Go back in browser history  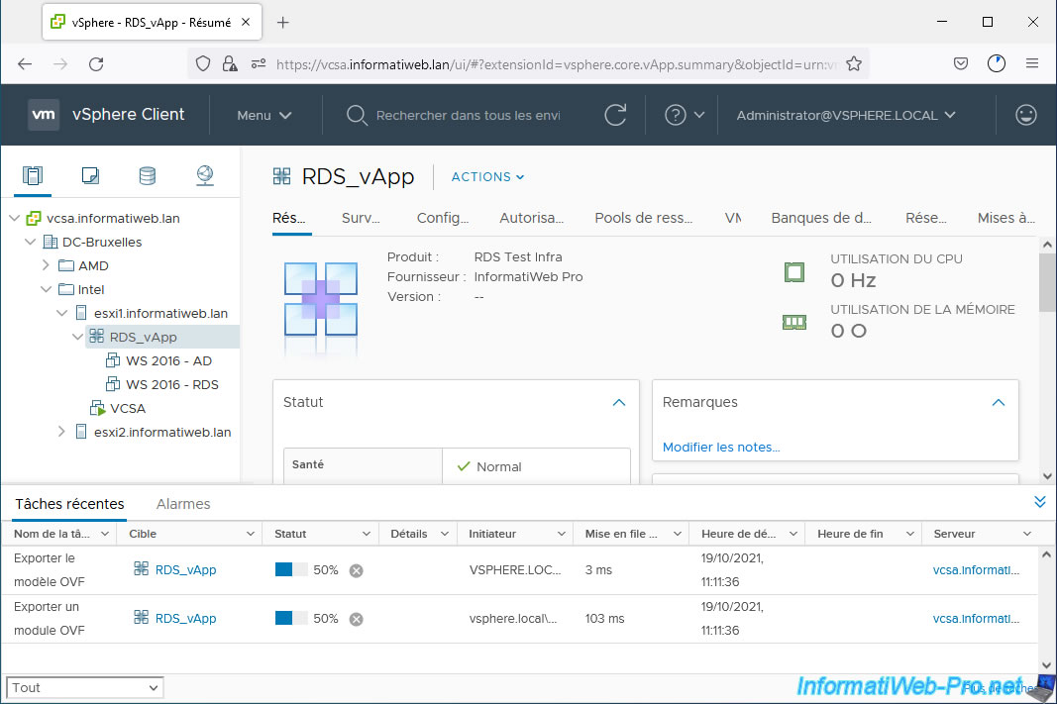[x=25, y=64]
